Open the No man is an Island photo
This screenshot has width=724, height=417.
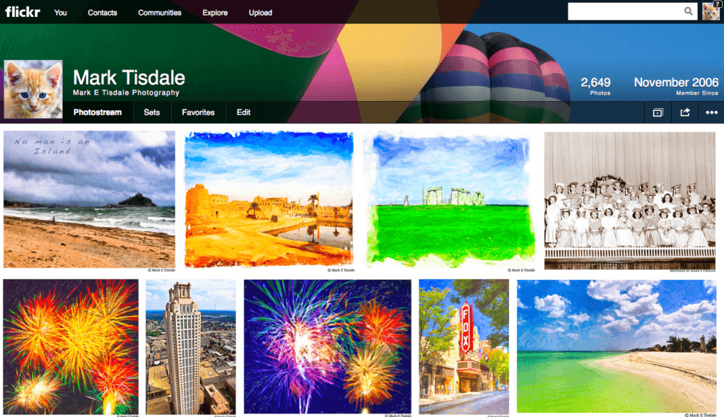point(89,199)
